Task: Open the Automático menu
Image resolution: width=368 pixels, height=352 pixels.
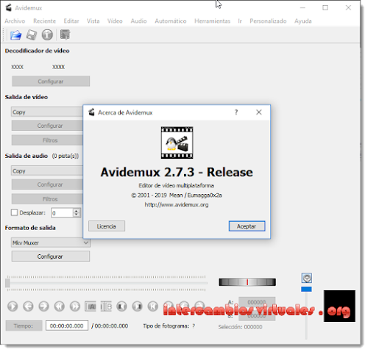Action: click(171, 21)
